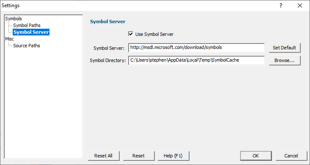This screenshot has height=165, width=310.
Task: Open the Symbol Paths settings page
Action: [27, 25]
